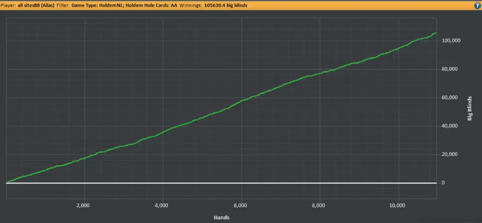Image resolution: width=482 pixels, height=223 pixels.
Task: Click the 'Hands' x-axis title
Action: tap(222, 218)
